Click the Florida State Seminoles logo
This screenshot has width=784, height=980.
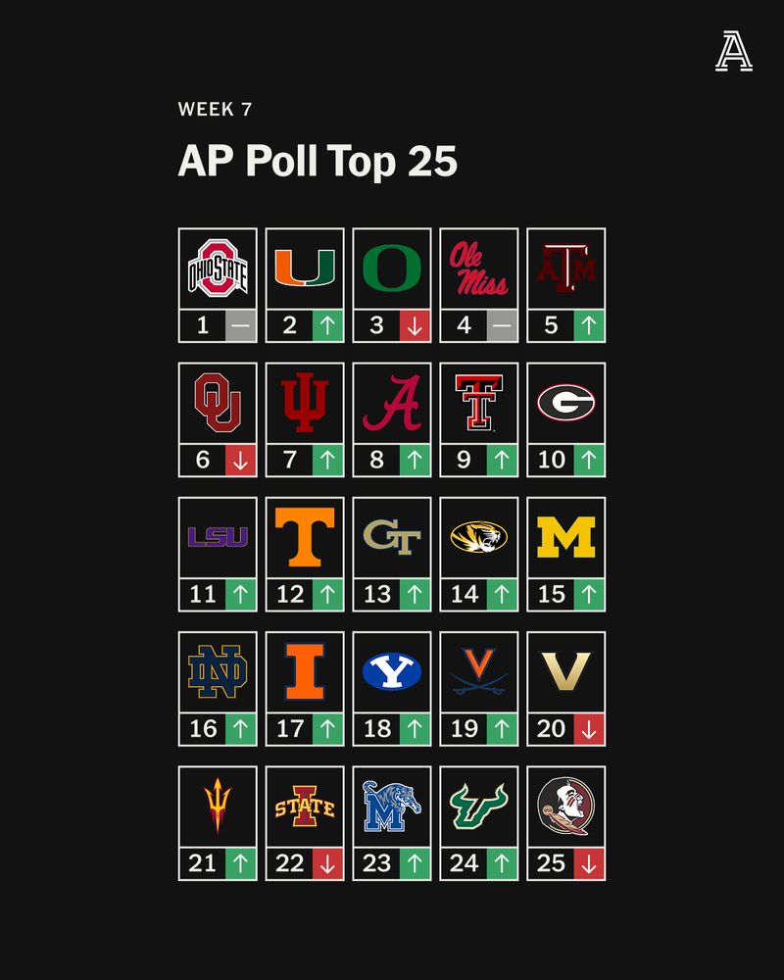[x=566, y=806]
